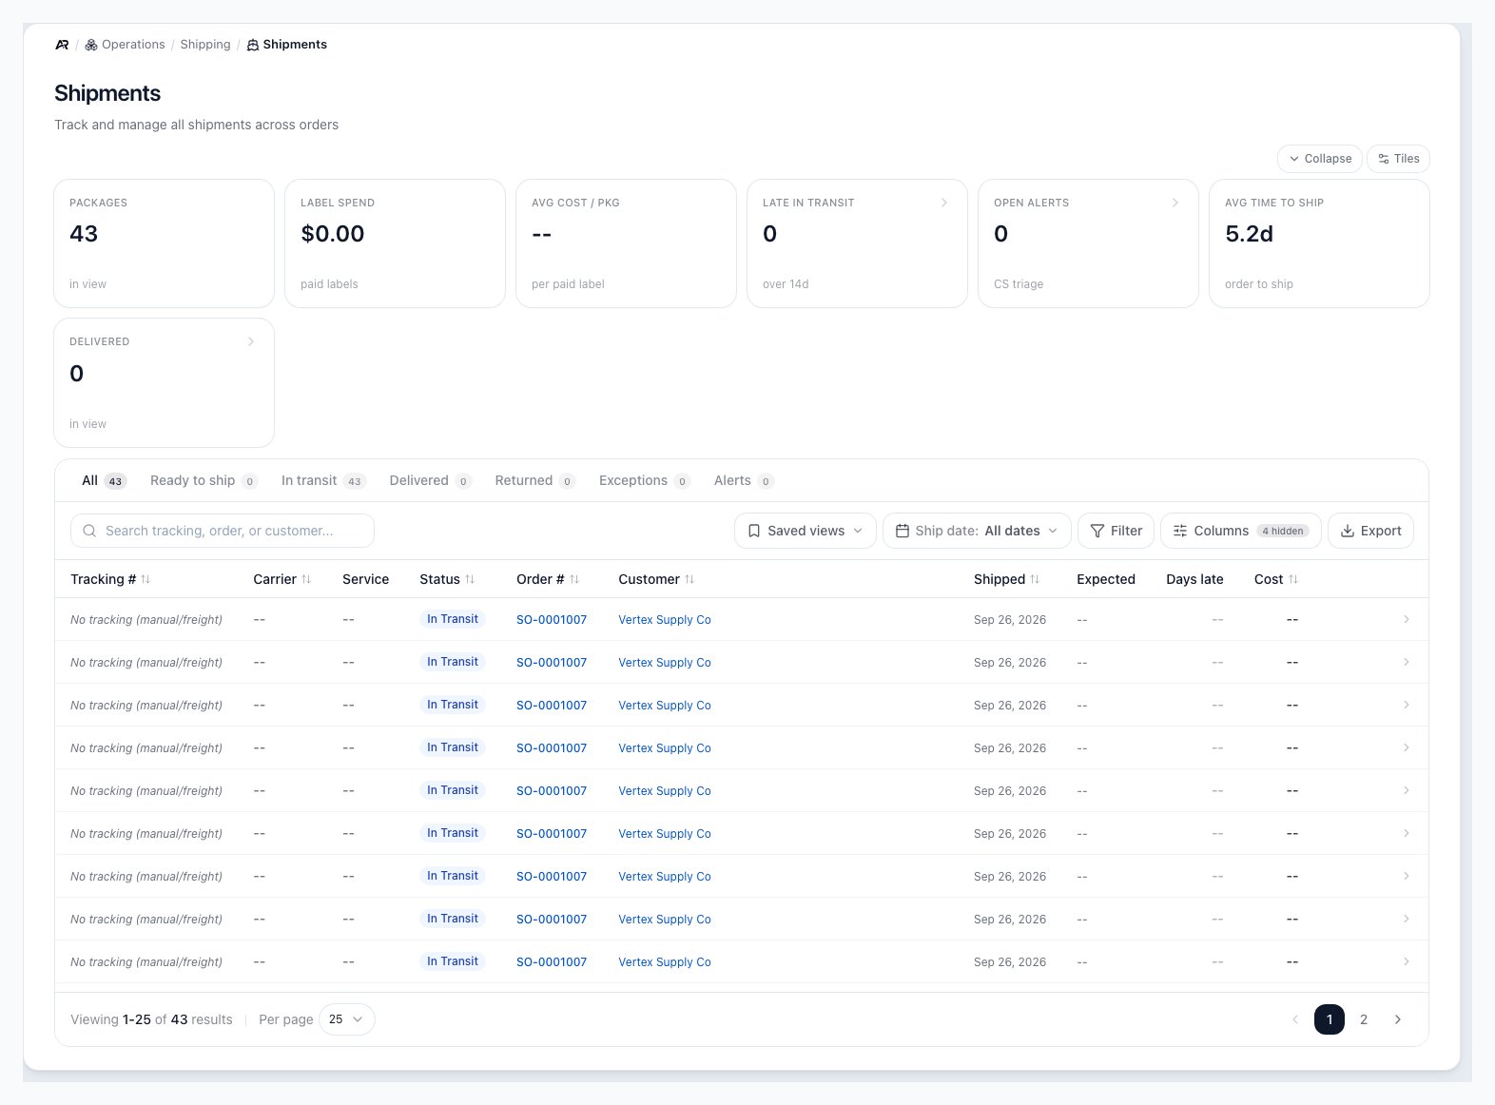Open order SO-0001007 in first row
This screenshot has width=1495, height=1105.
[552, 620]
